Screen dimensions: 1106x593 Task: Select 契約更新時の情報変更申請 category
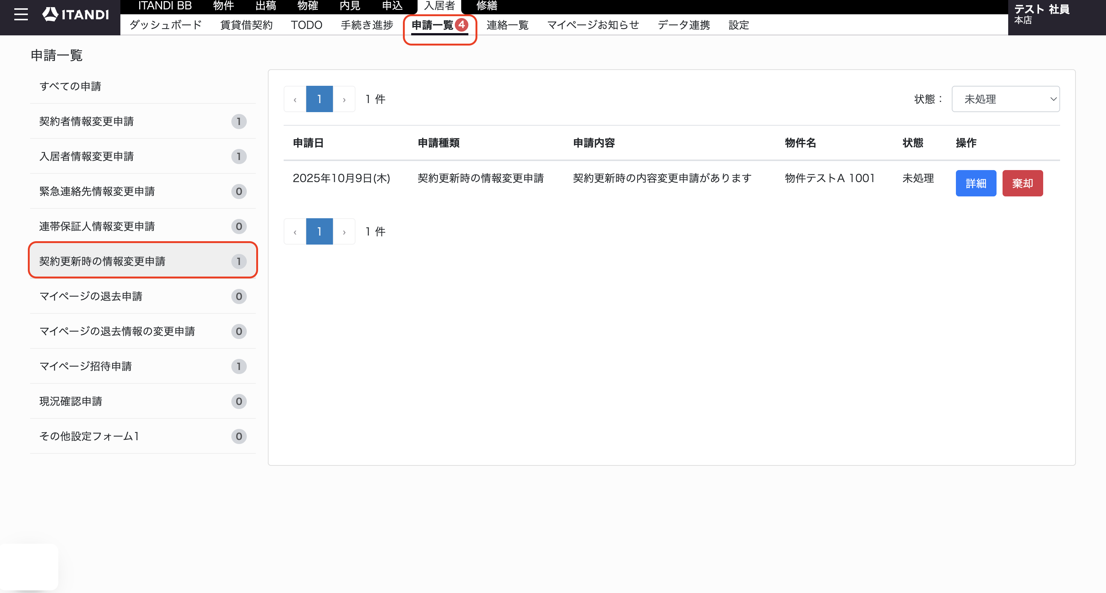[x=143, y=262]
